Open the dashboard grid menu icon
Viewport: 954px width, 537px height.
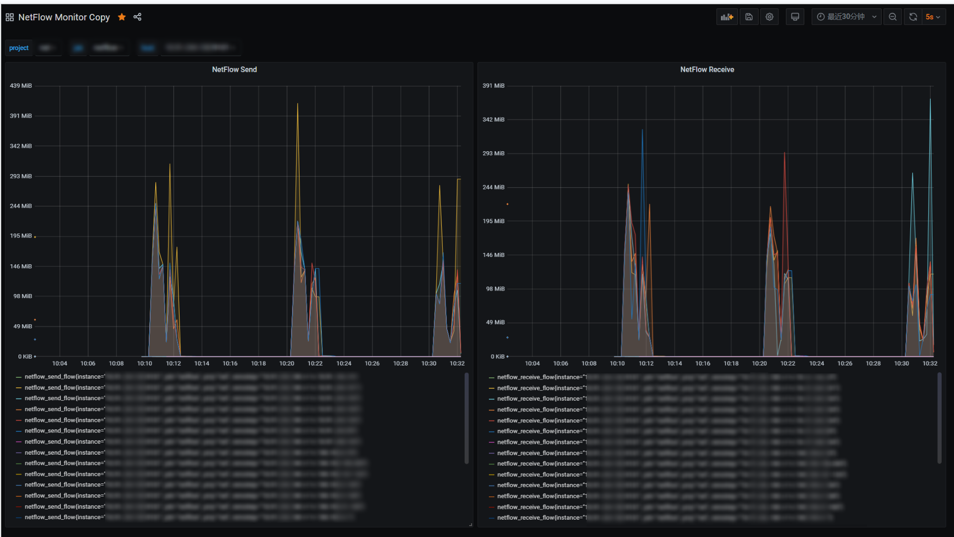[x=9, y=17]
